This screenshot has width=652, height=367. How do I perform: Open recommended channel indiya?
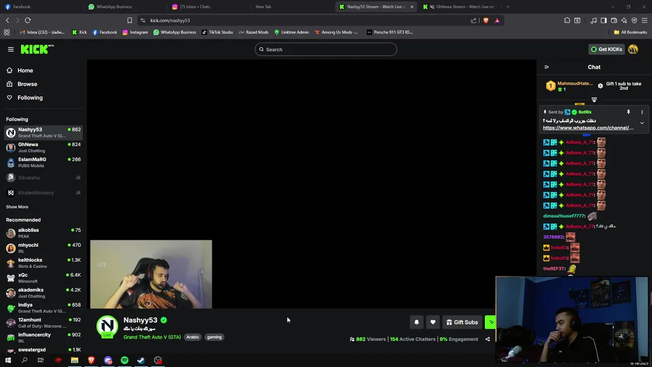tap(43, 308)
